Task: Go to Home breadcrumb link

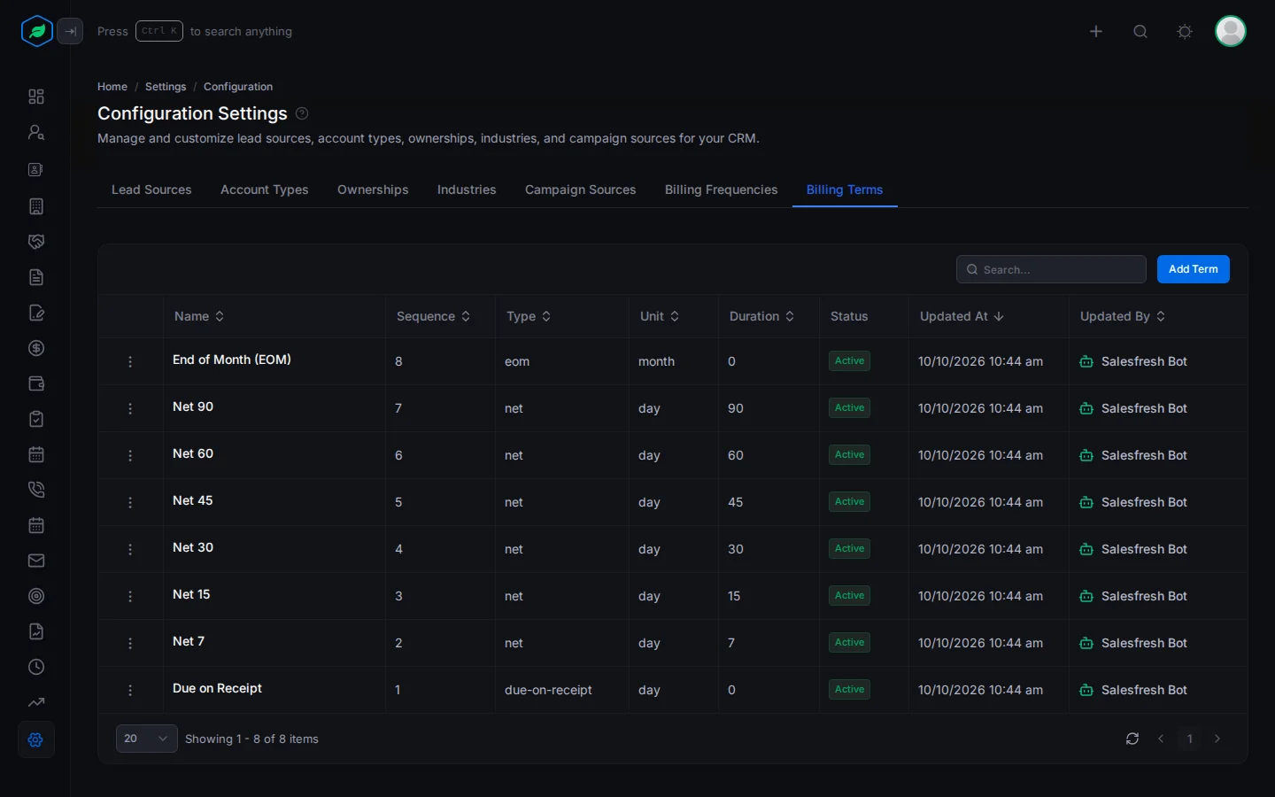Action: pyautogui.click(x=112, y=87)
